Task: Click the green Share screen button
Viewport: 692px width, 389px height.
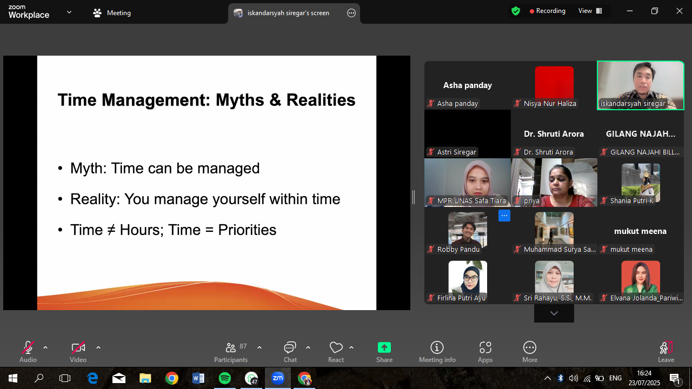Action: point(384,352)
